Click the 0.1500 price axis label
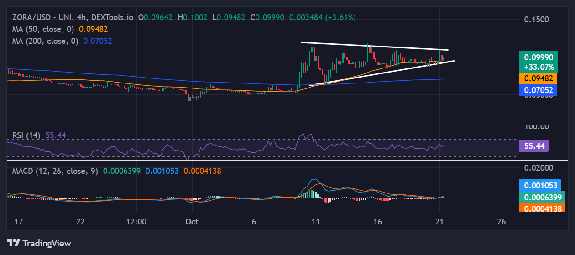Screen dimensions: 575x255 pyautogui.click(x=536, y=20)
